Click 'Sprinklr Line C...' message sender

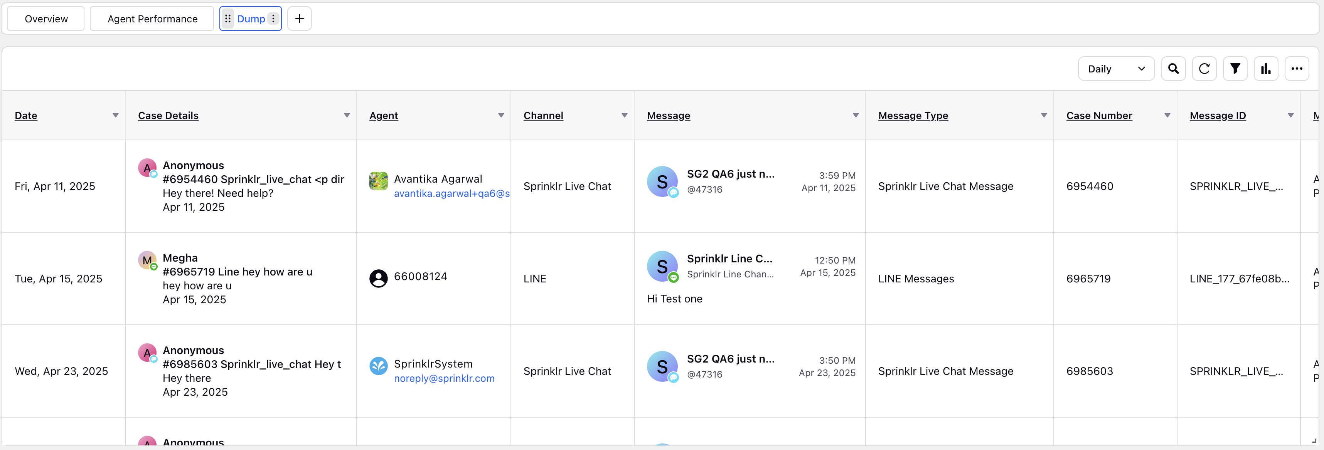pos(729,259)
